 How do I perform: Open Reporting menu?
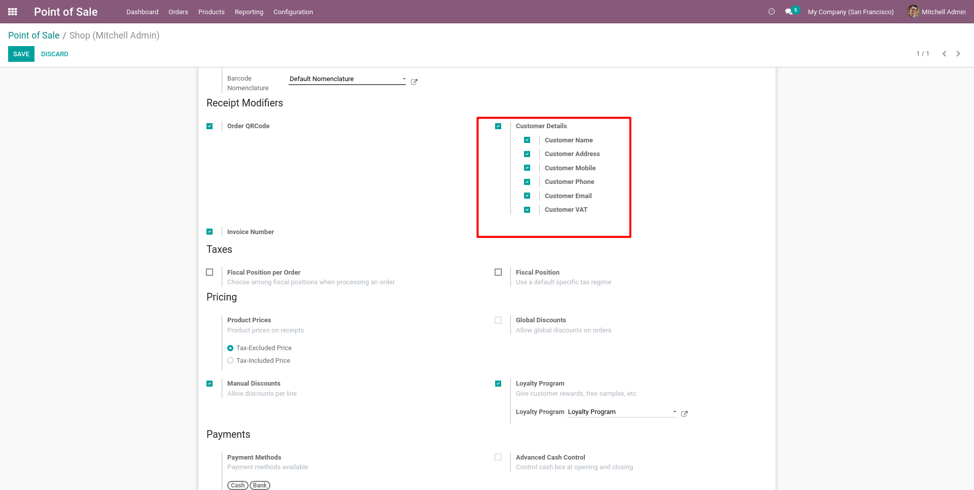coord(249,12)
